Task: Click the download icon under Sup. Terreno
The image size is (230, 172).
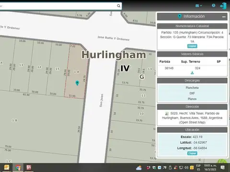Action: click(192, 73)
